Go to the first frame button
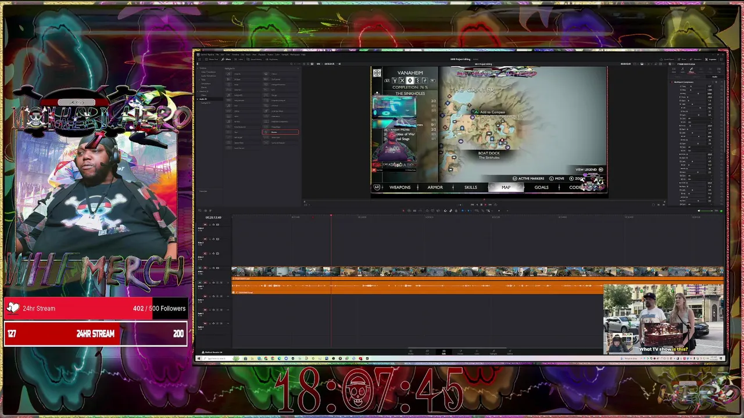This screenshot has width=744, height=418. [472, 204]
